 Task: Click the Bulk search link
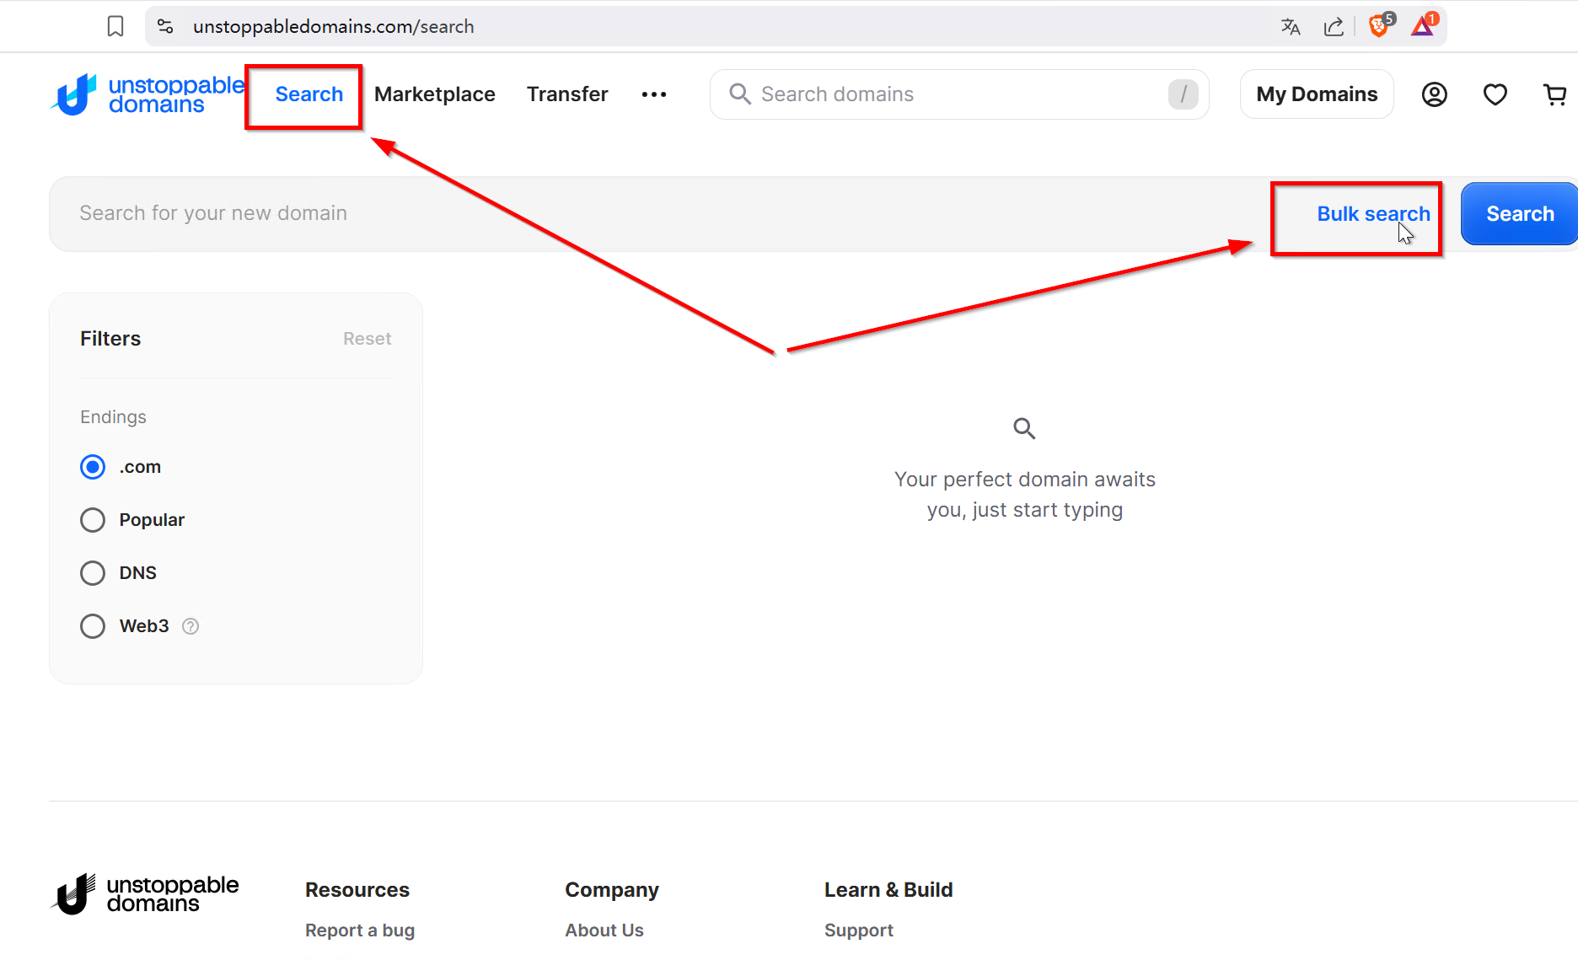pos(1374,214)
